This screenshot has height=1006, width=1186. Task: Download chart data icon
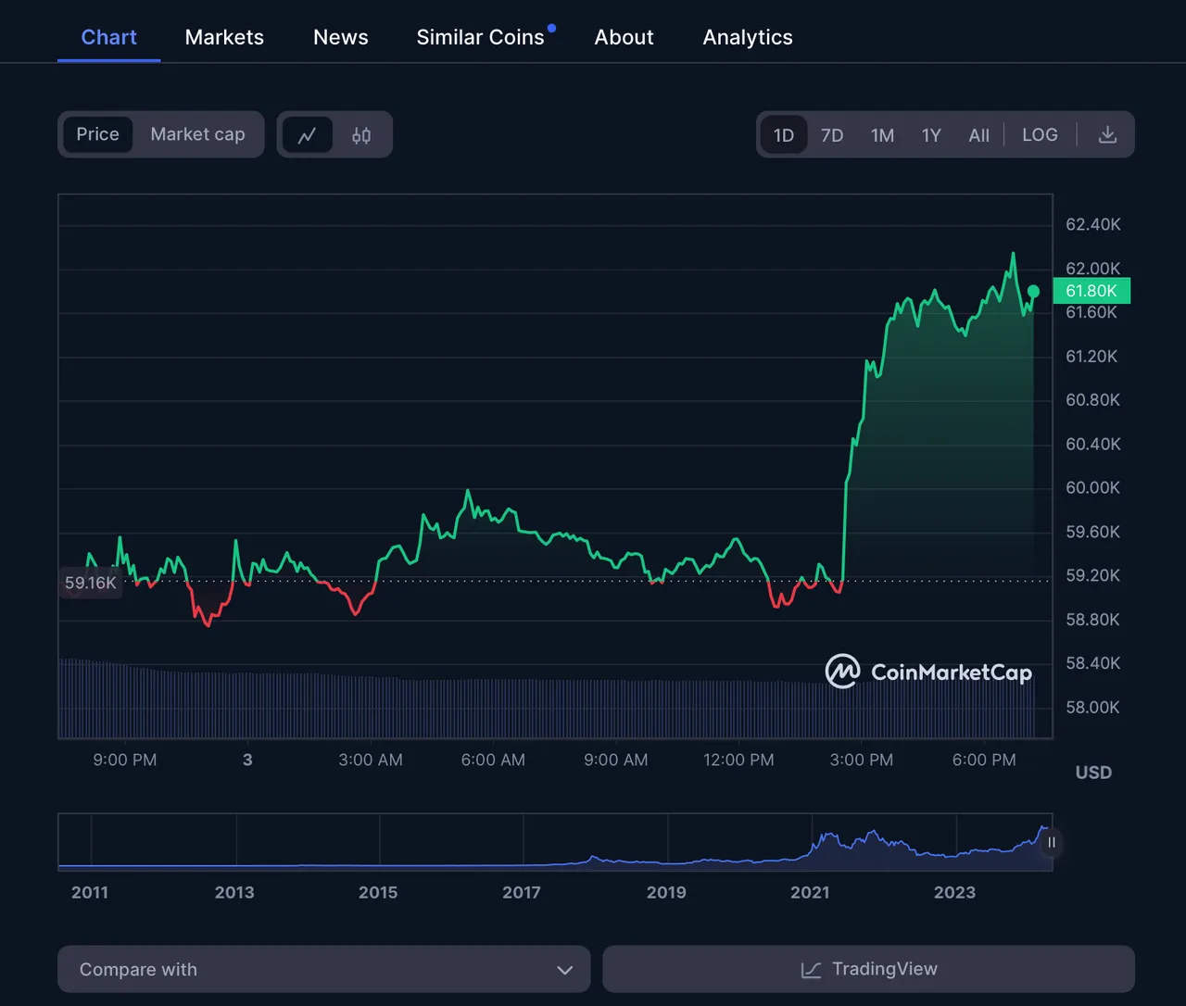tap(1107, 134)
